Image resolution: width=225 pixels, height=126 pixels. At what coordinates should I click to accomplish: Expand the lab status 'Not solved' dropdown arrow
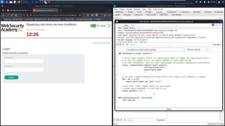tap(109, 26)
